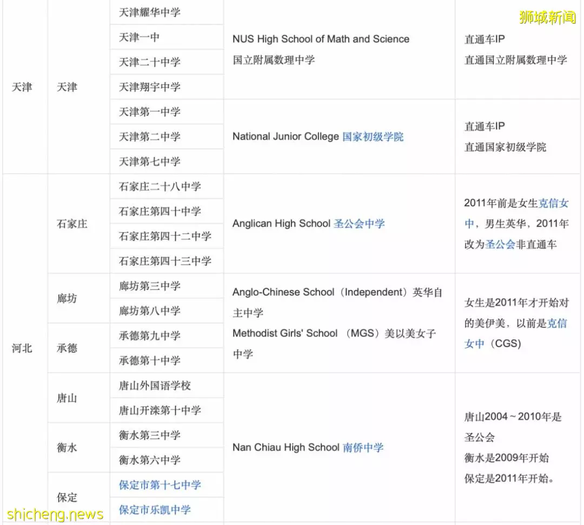Select the 廊坊第八中学 cell
The height and width of the screenshot is (525, 584).
pyautogui.click(x=167, y=311)
